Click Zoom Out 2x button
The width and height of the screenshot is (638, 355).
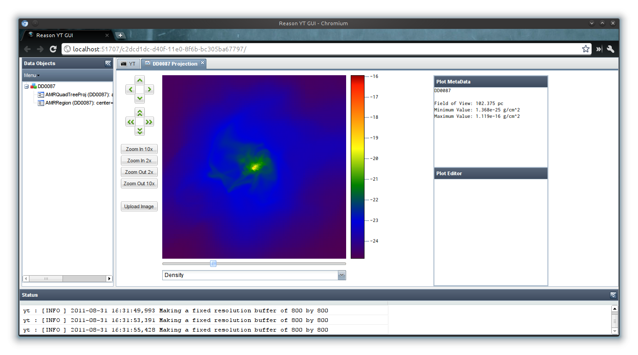[x=139, y=172]
